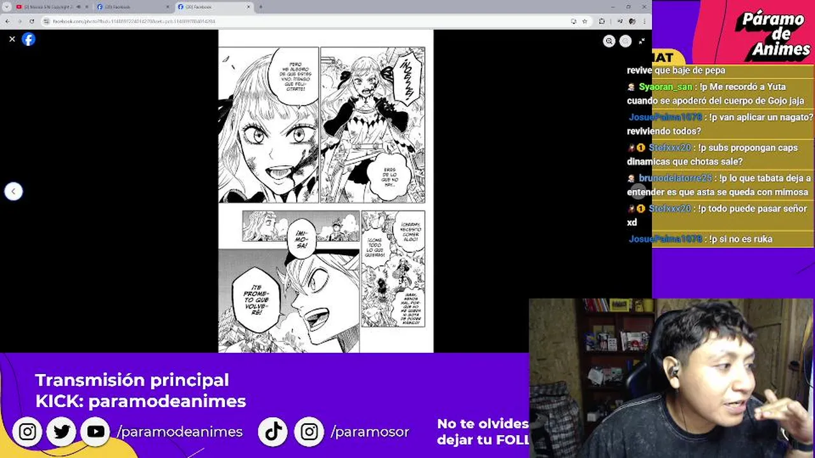Viewport: 815px width, 458px height.
Task: Close the second Facebook tab
Action: (x=167, y=6)
